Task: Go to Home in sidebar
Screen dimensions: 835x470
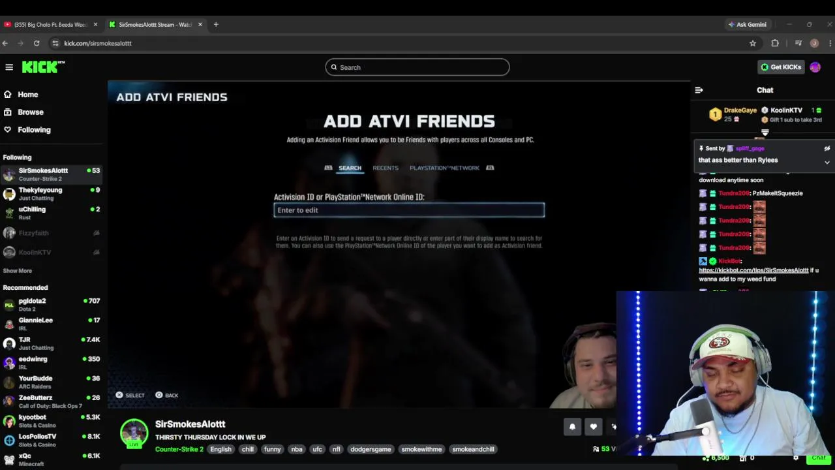Action: coord(27,95)
